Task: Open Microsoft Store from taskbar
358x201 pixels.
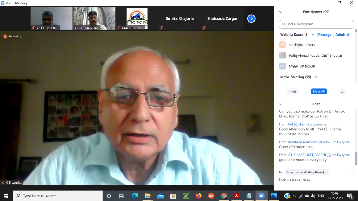Action: coord(173,196)
